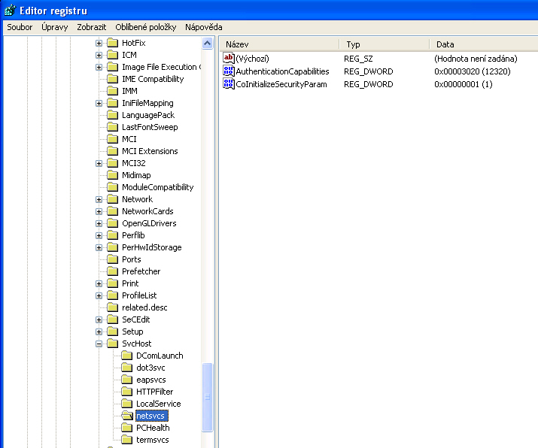The image size is (538, 448).
Task: Click the folder icon beside Midimap
Action: pyautogui.click(x=113, y=175)
